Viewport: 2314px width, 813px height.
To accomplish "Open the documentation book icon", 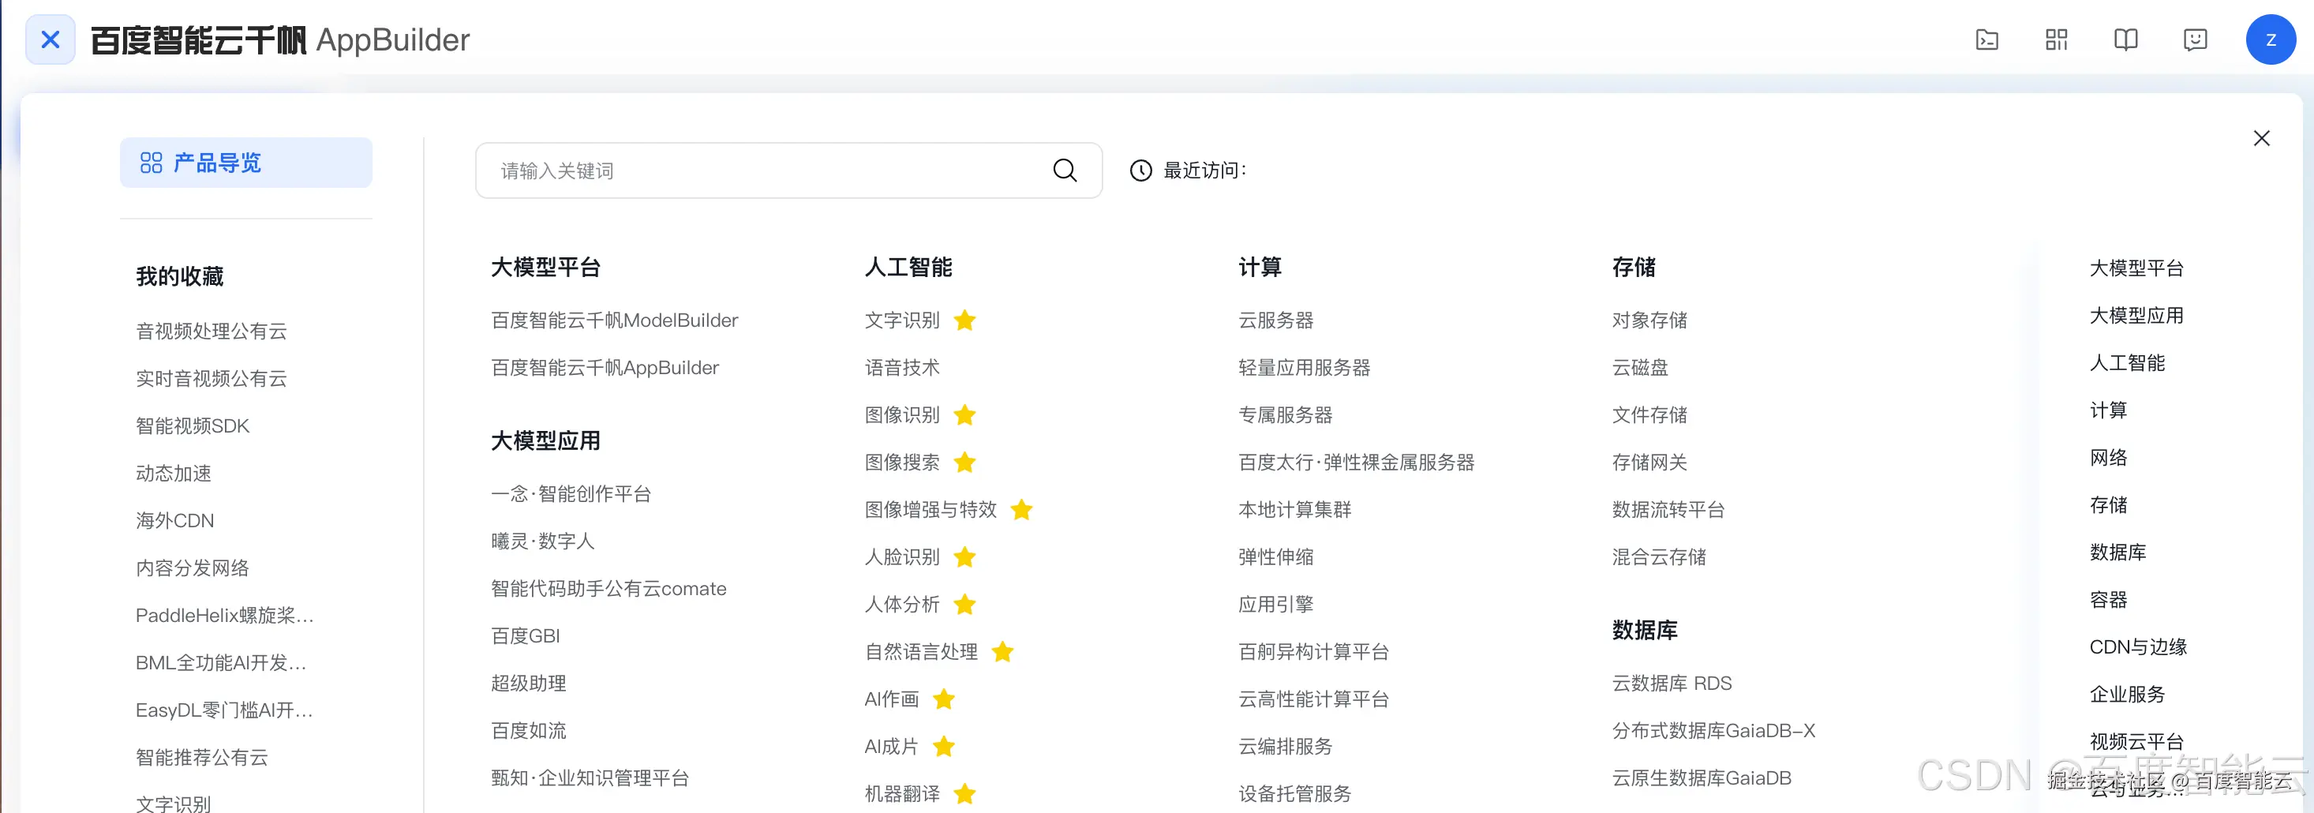I will coord(2126,39).
